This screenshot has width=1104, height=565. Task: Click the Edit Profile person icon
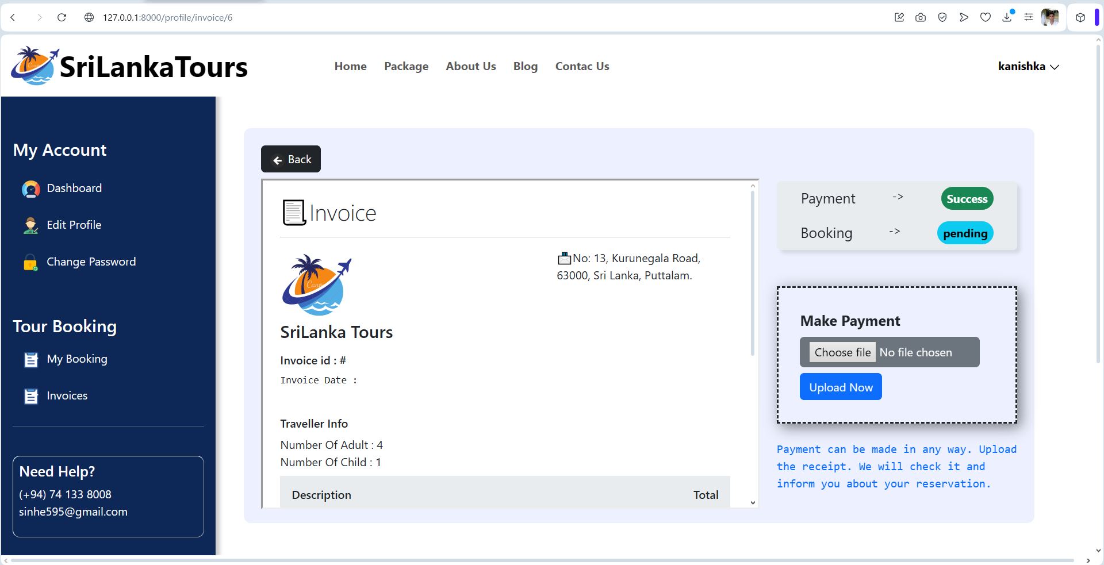(31, 225)
